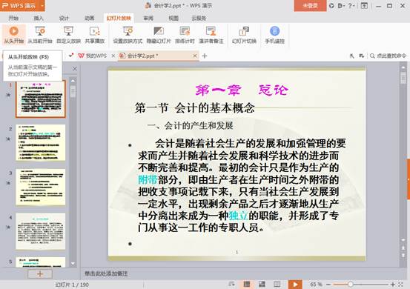The image size is (410, 289).
Task: Play slideshow with the orange status bar button
Action: tap(295, 285)
